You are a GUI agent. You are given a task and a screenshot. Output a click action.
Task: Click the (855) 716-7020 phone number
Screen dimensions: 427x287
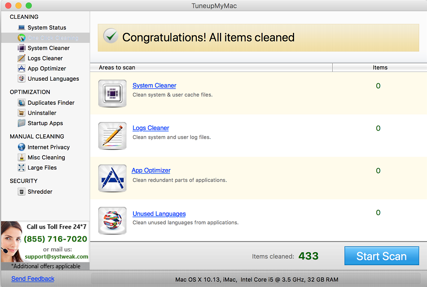point(56,239)
